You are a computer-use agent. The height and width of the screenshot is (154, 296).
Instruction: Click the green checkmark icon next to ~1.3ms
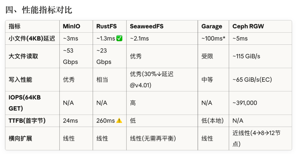(x=119, y=38)
